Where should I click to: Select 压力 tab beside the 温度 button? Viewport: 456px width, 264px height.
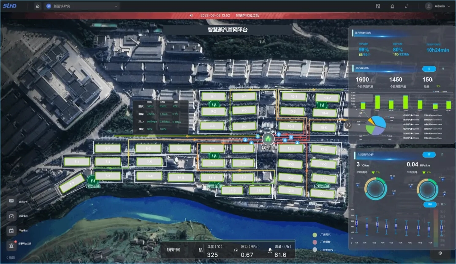pos(442,204)
